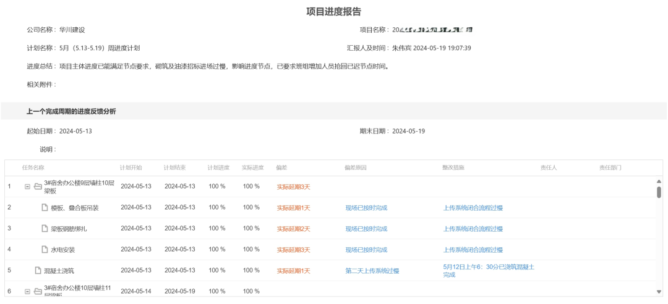Click the document icon beside 模板、叠合板吊装
The image size is (668, 304).
(45, 208)
